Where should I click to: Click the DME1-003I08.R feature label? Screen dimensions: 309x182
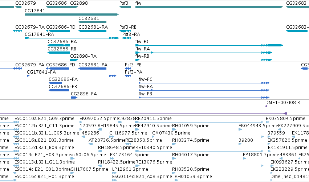[x=283, y=103]
